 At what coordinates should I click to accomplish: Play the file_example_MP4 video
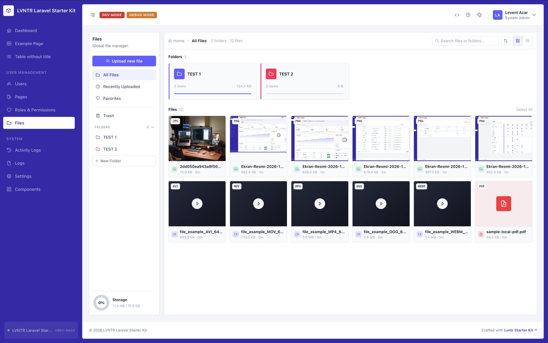(320, 204)
